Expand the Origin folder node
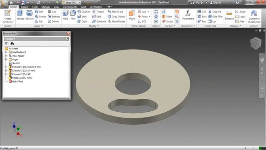 pos(6,60)
